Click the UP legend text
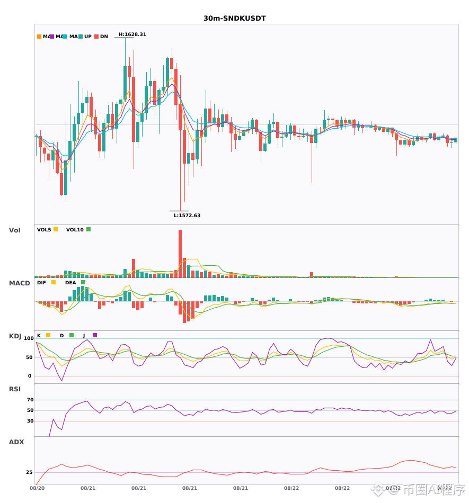469x503 pixels. pos(88,37)
